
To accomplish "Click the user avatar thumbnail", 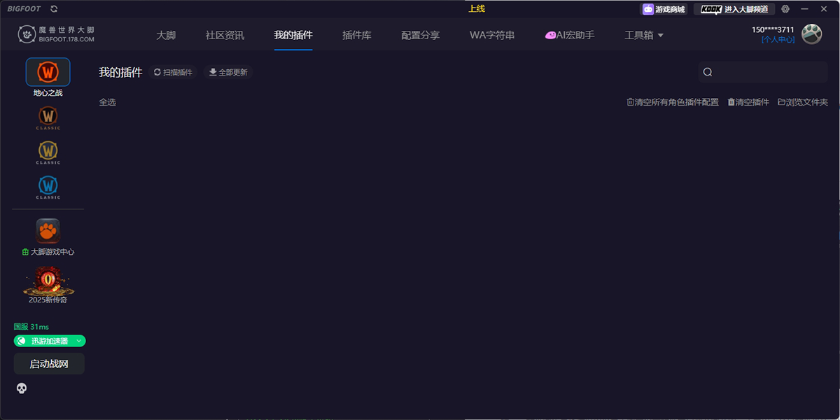I will pyautogui.click(x=812, y=33).
